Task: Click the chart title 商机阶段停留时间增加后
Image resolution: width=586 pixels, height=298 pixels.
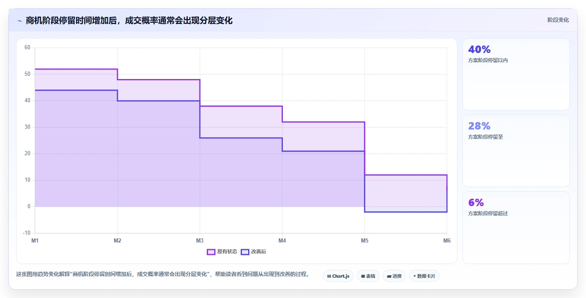Action: 71,20
